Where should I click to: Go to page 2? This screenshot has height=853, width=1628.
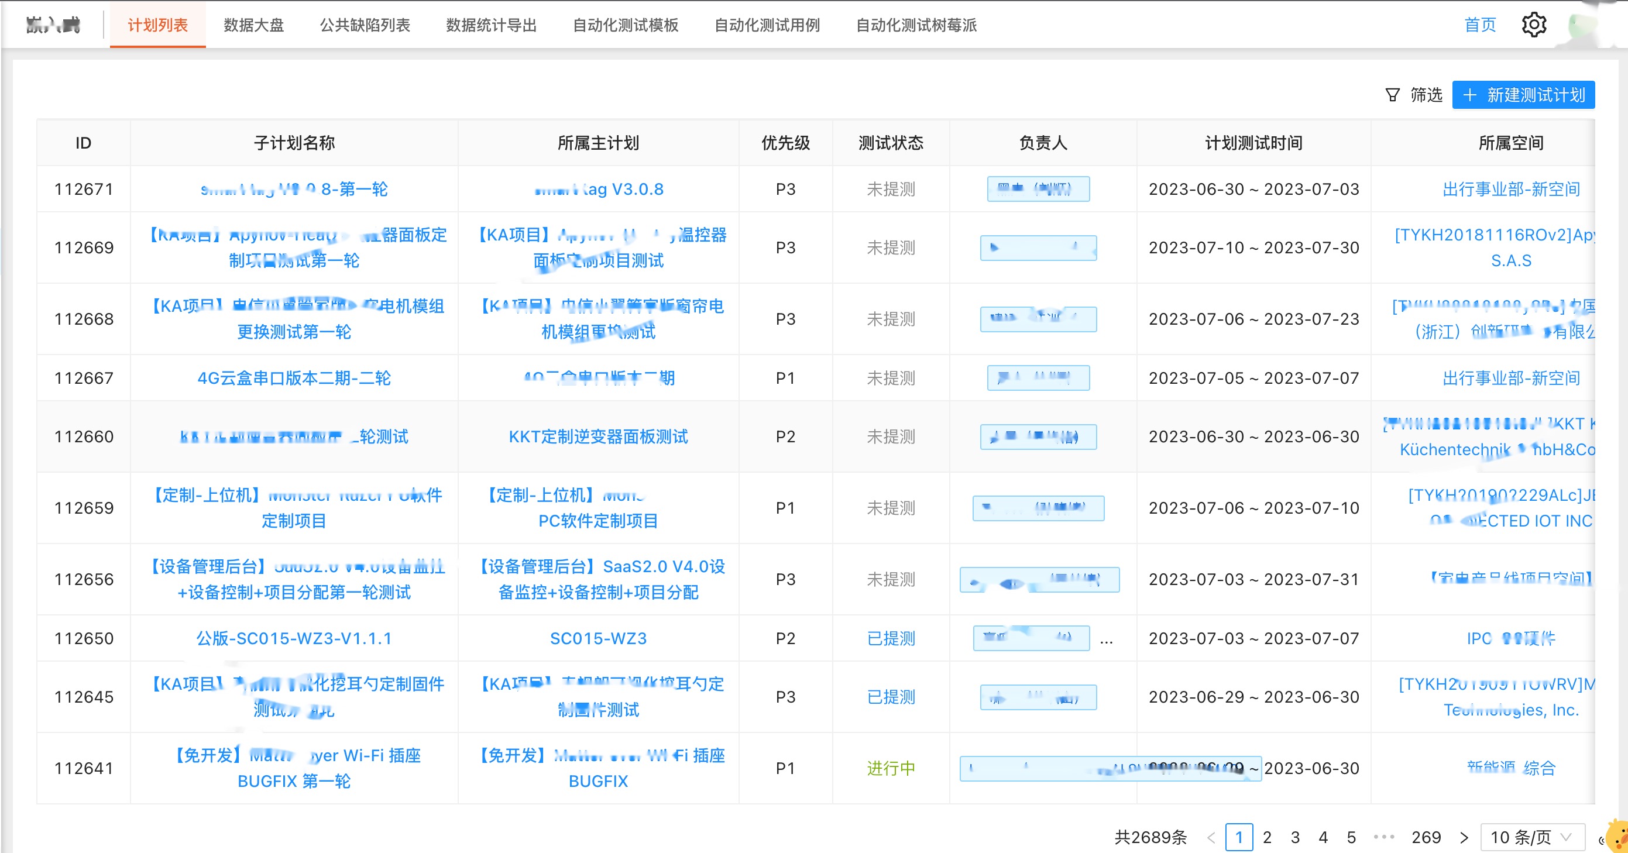(x=1267, y=837)
